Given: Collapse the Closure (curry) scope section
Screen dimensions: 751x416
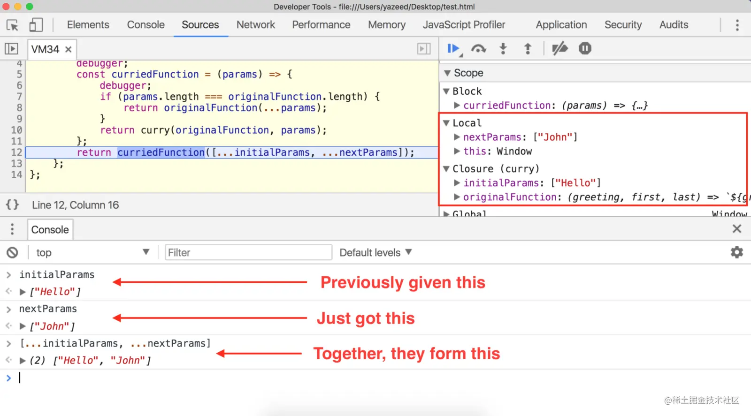Looking at the screenshot, I should point(446,169).
